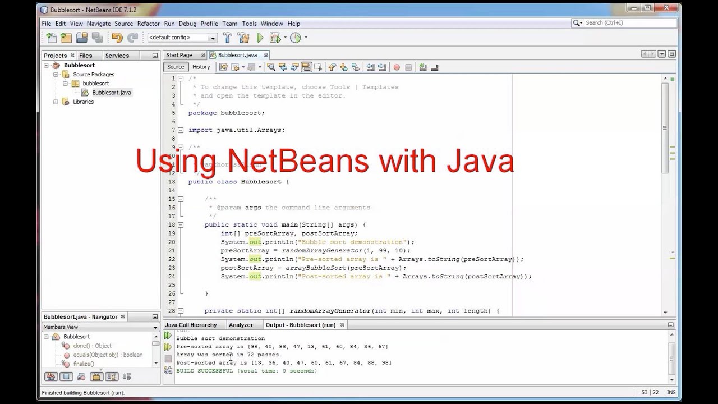Toggle Sort by Name in Navigator
This screenshot has height=404, width=718.
coord(111,377)
